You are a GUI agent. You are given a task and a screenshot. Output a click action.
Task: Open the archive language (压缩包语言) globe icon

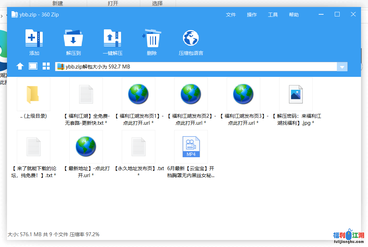click(x=191, y=38)
